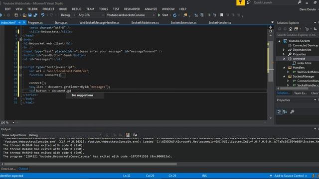Open the RESHARPER menu
Viewport: 319px width, 179px height.
pyautogui.click(x=132, y=9)
